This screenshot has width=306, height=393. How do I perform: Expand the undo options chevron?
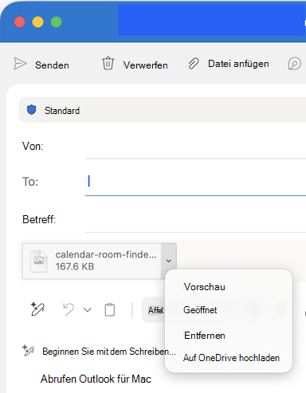[x=88, y=310]
